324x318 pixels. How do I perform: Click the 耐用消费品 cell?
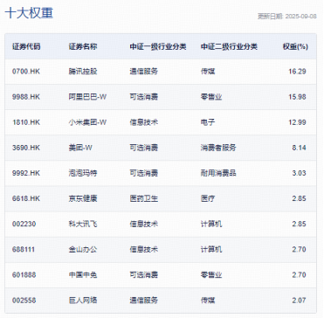(x=218, y=173)
